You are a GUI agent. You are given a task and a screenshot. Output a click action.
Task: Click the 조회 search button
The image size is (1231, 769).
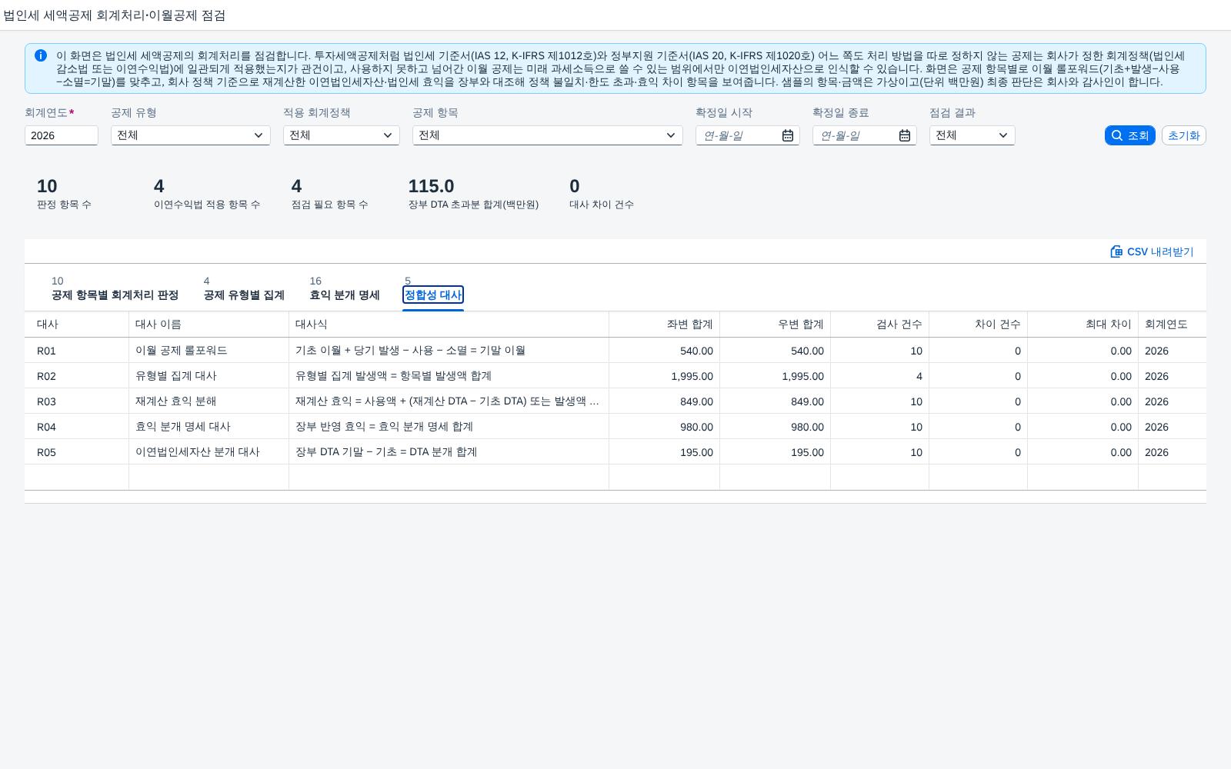coord(1130,135)
